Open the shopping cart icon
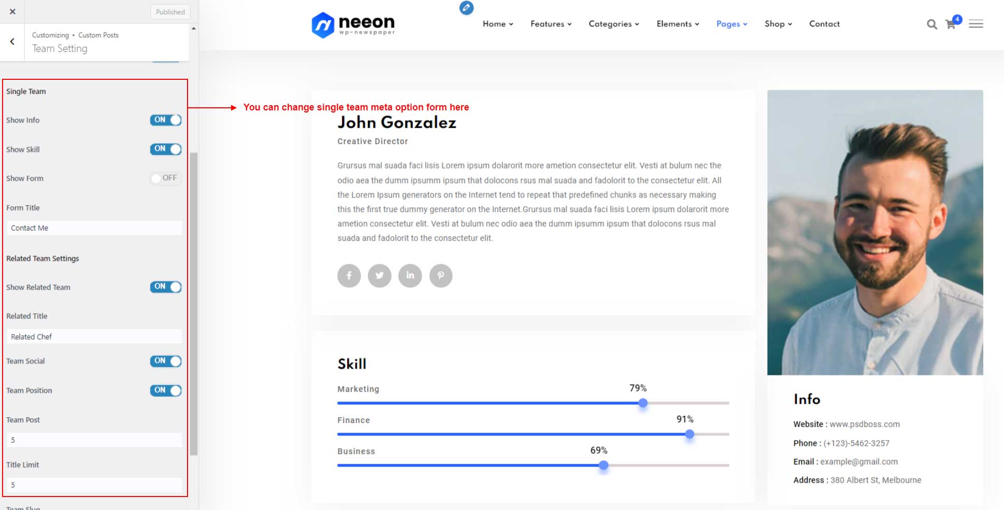The image size is (1004, 510). 951,24
